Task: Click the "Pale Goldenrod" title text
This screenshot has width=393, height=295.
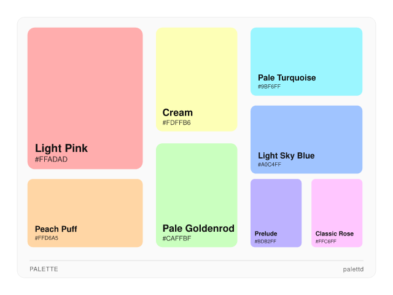Action: 198,229
